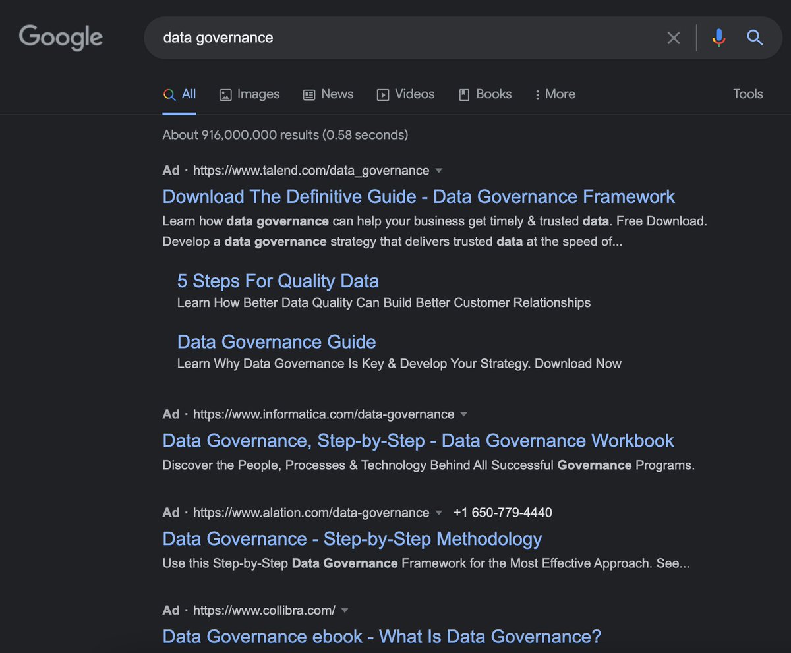This screenshot has width=791, height=653.
Task: Open Data Governance Workbook ad link
Action: (x=418, y=440)
